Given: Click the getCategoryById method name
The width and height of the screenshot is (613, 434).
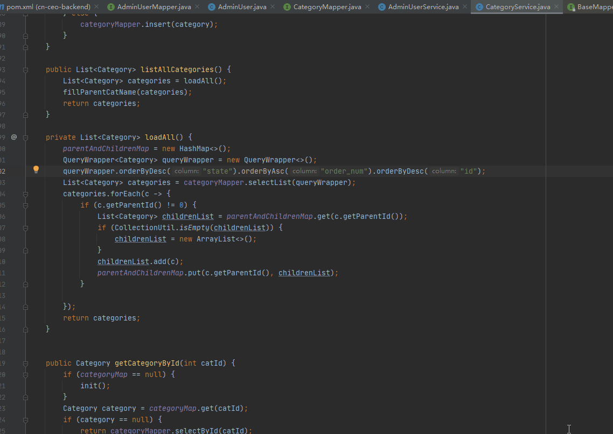Looking at the screenshot, I should (147, 363).
